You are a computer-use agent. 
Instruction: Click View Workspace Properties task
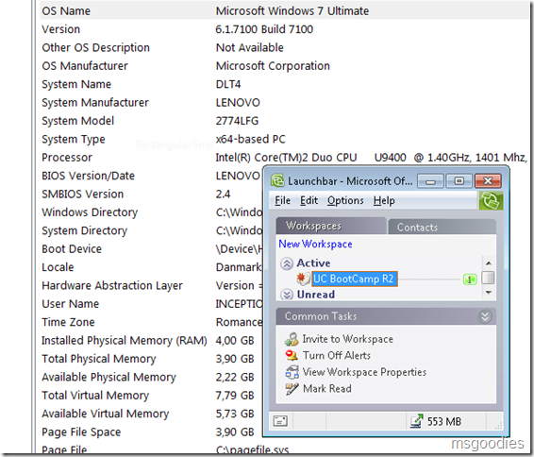364,372
